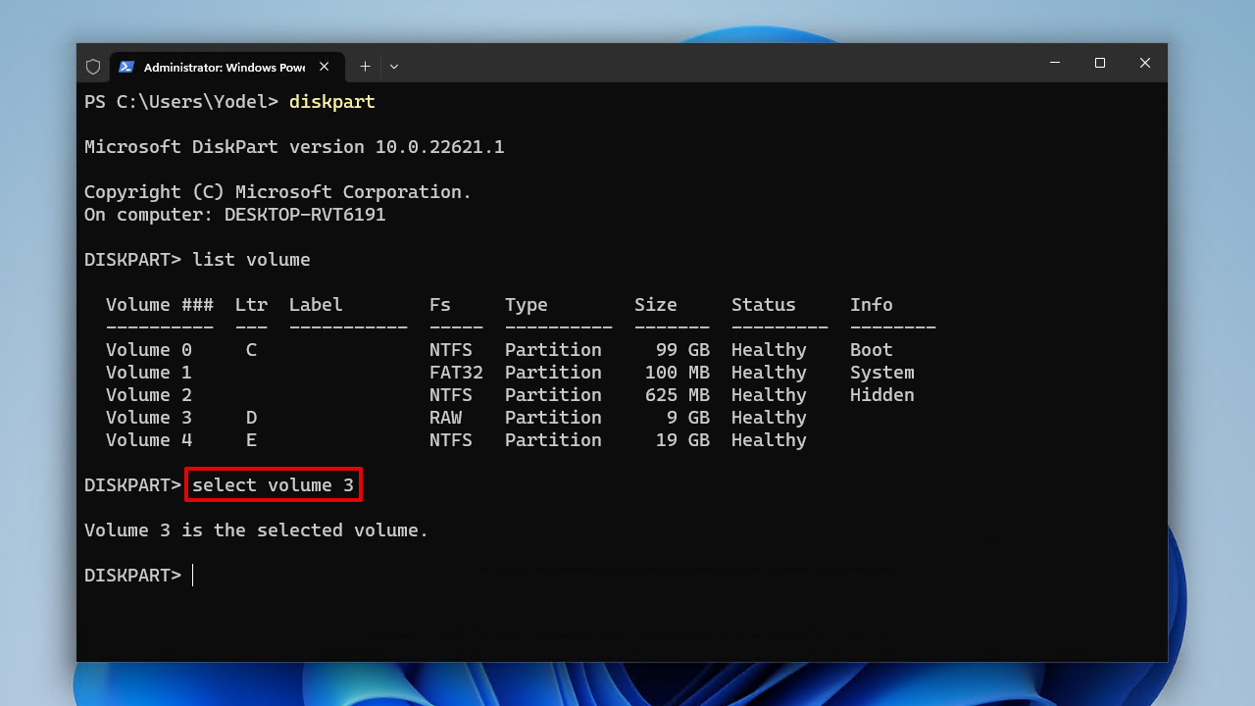Expand the new tab profile dropdown arrow
1255x706 pixels.
point(394,67)
